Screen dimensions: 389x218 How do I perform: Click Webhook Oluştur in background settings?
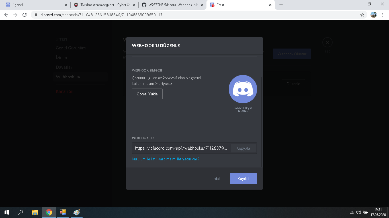tap(292, 54)
